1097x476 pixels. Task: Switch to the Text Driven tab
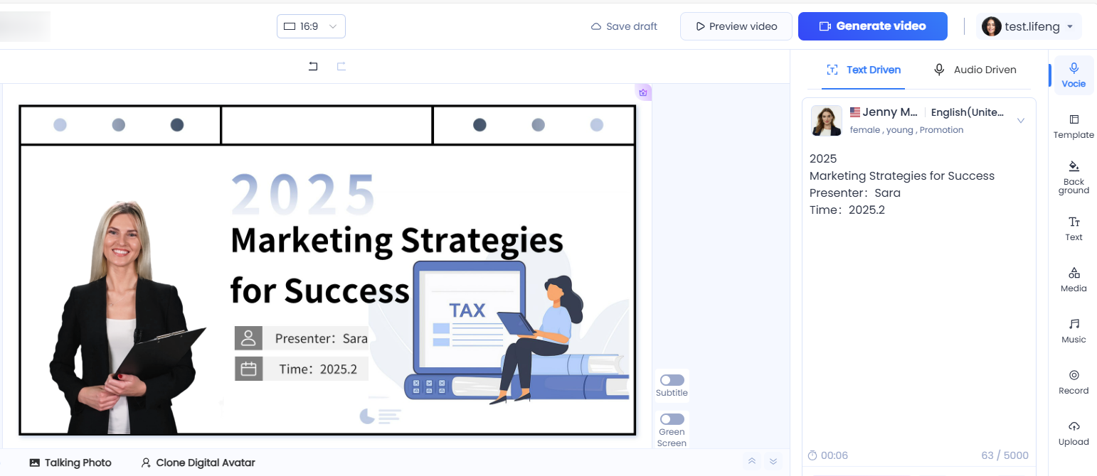(864, 70)
